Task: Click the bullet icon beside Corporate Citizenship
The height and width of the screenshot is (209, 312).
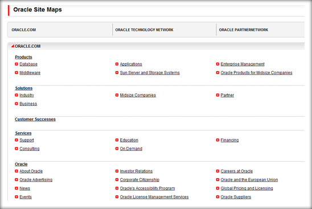Action: click(x=117, y=180)
